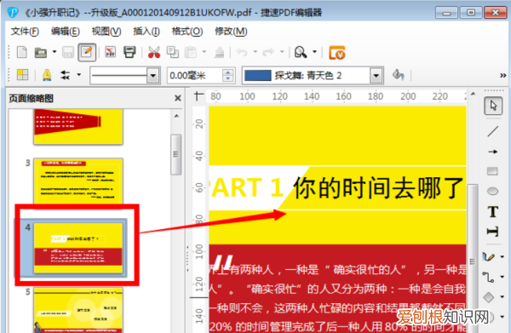Screen dimensions: 511x333
Task: Click the heading text 你的时间去哪了
Action: pyautogui.click(x=378, y=188)
